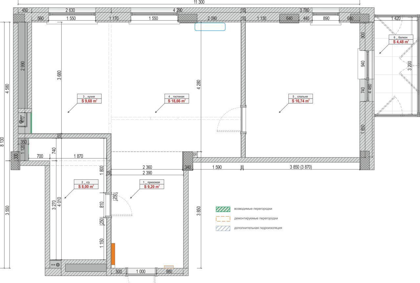Click the overall height dimension '8 130'

2,142
